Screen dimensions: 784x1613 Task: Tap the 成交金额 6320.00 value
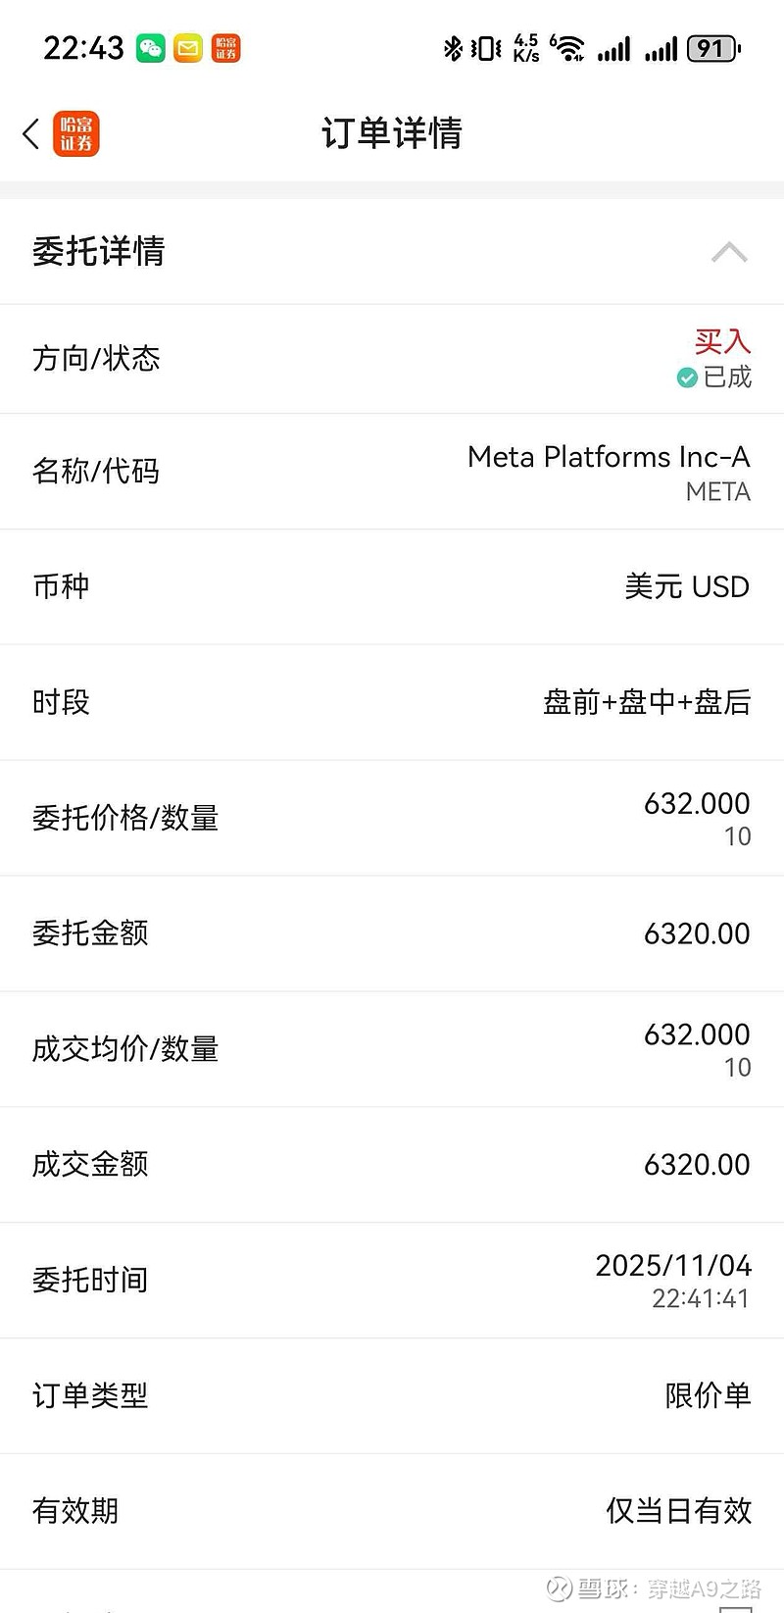pyautogui.click(x=697, y=1165)
